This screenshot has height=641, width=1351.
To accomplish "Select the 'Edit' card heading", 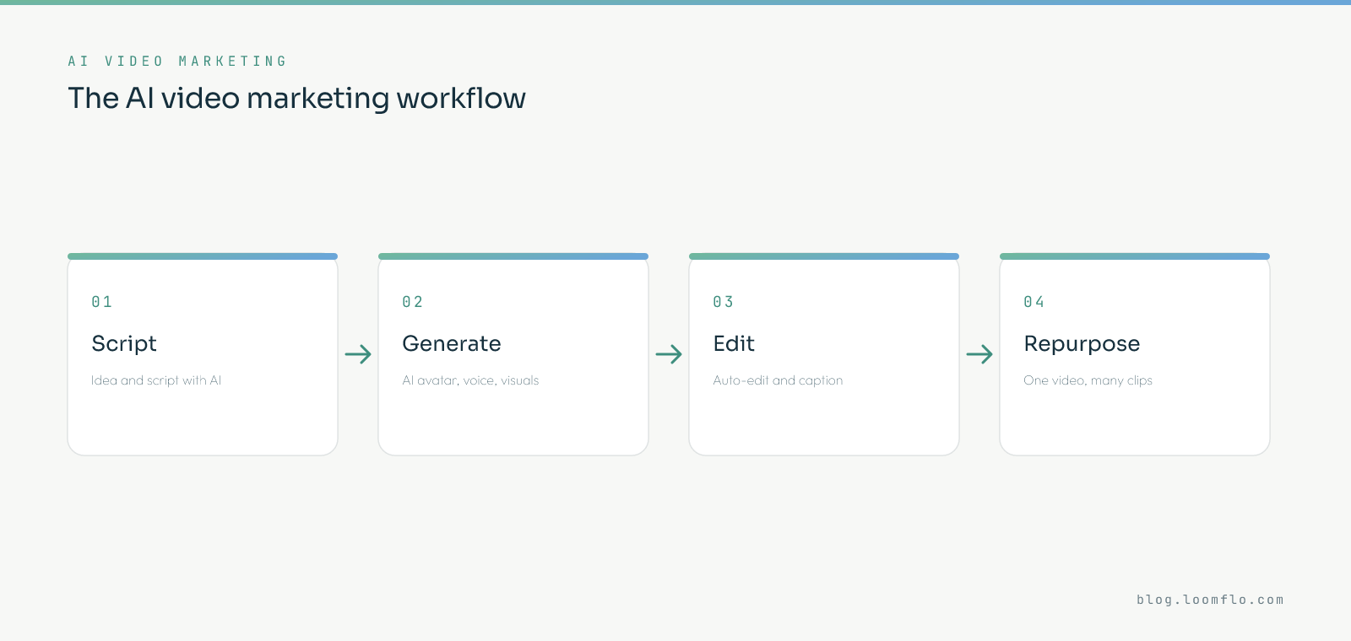I will click(x=734, y=344).
